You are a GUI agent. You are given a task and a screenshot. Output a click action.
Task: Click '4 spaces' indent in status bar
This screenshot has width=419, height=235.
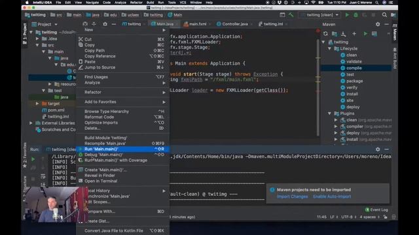pos(369,217)
